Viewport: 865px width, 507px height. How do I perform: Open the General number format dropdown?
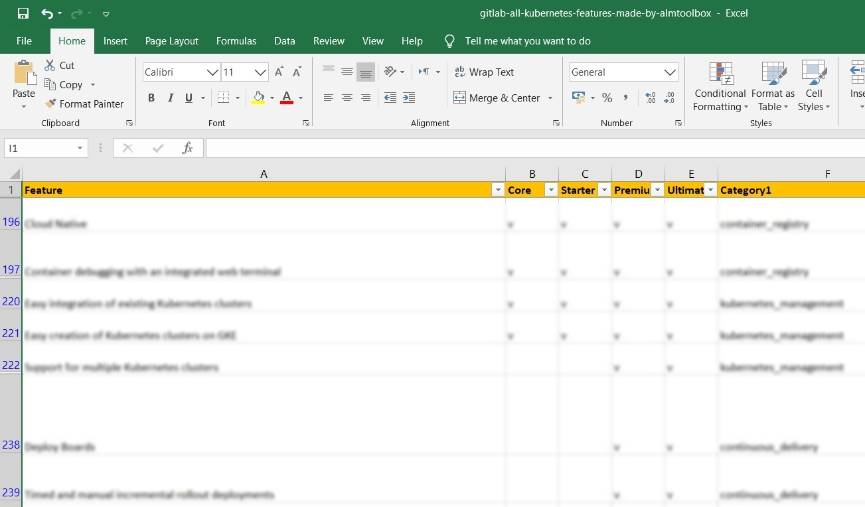(x=670, y=72)
